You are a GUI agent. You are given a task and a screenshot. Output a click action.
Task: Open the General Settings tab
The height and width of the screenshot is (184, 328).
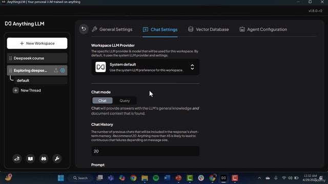click(112, 30)
